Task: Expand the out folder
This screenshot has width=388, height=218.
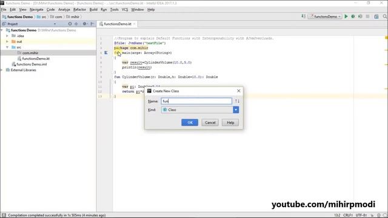Action: point(7,42)
